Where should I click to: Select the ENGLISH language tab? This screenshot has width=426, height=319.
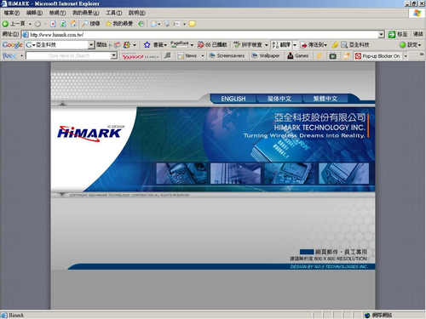[233, 99]
